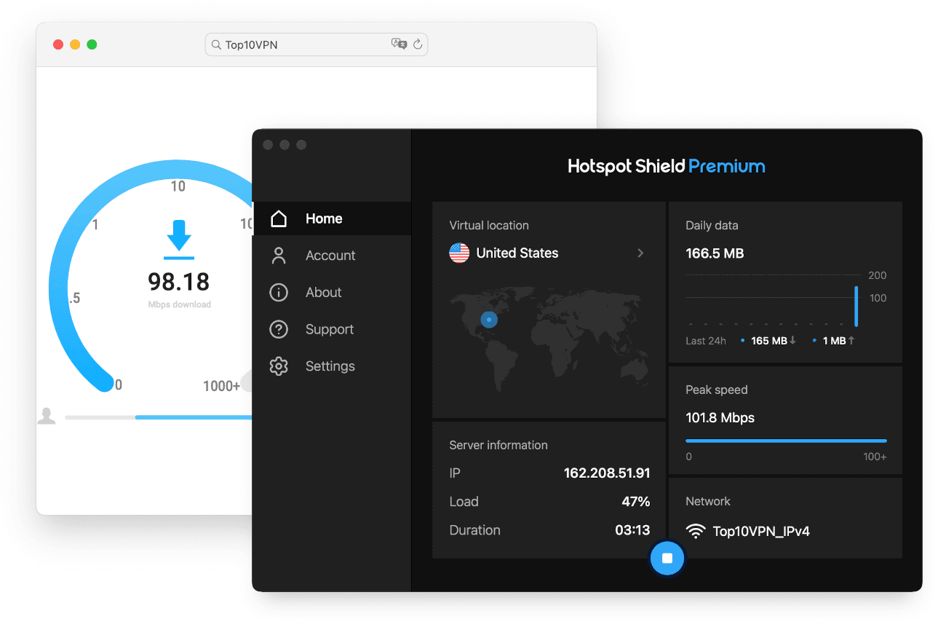The image size is (946, 619).
Task: Click the Daily data usage chart
Action: point(771,299)
